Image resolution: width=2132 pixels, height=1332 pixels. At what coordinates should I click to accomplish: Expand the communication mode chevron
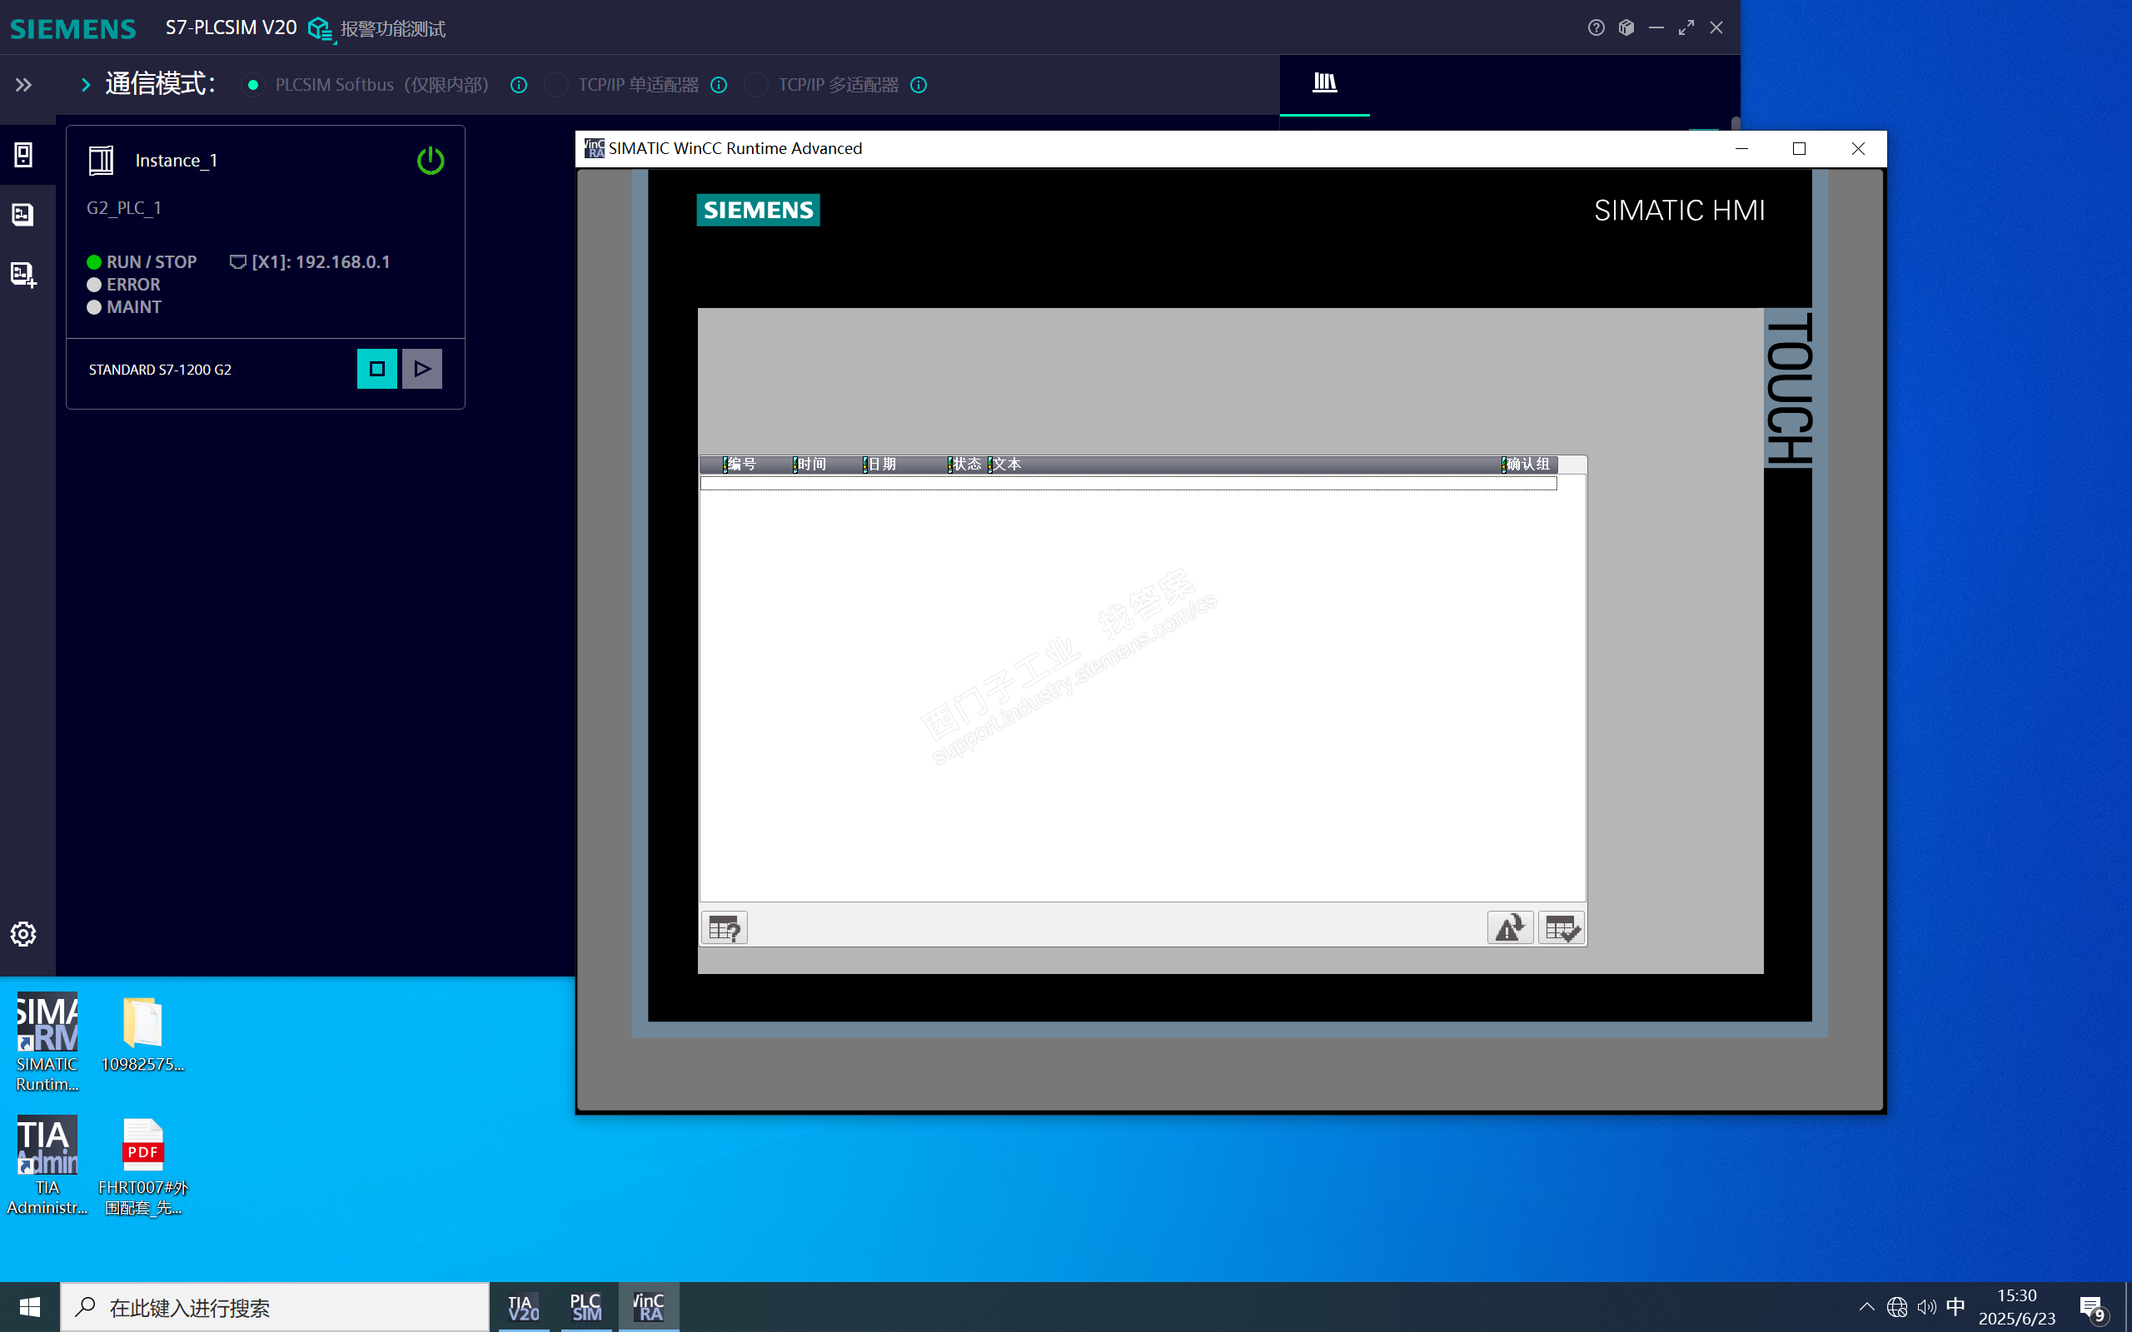86,85
